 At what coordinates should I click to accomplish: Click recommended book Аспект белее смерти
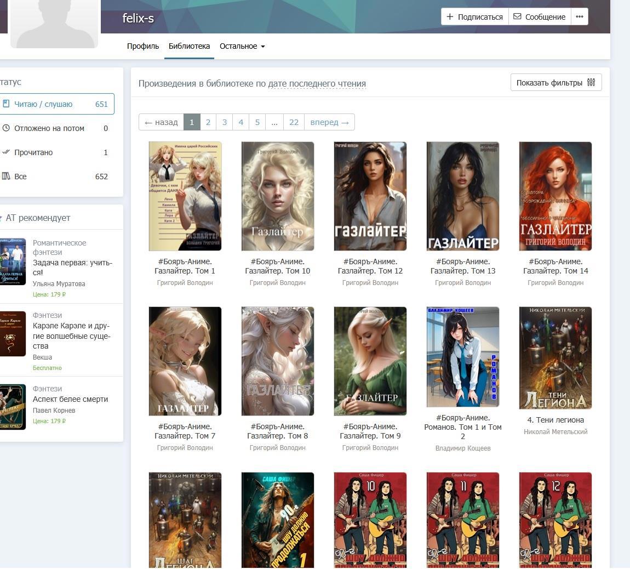[70, 399]
